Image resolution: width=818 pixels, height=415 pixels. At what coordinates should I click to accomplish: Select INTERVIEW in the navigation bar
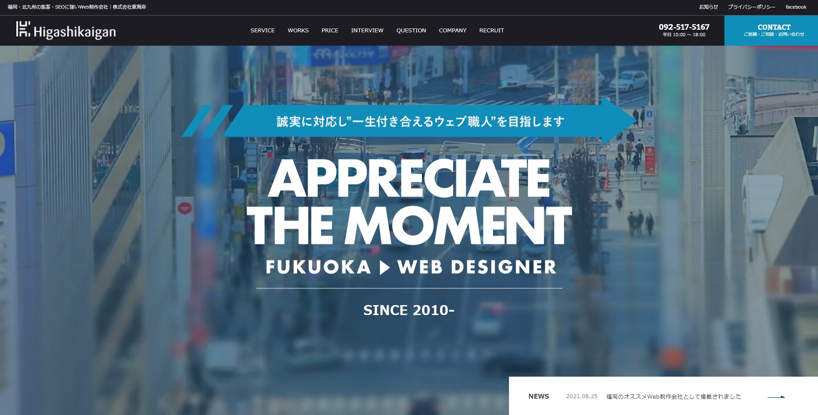point(367,30)
